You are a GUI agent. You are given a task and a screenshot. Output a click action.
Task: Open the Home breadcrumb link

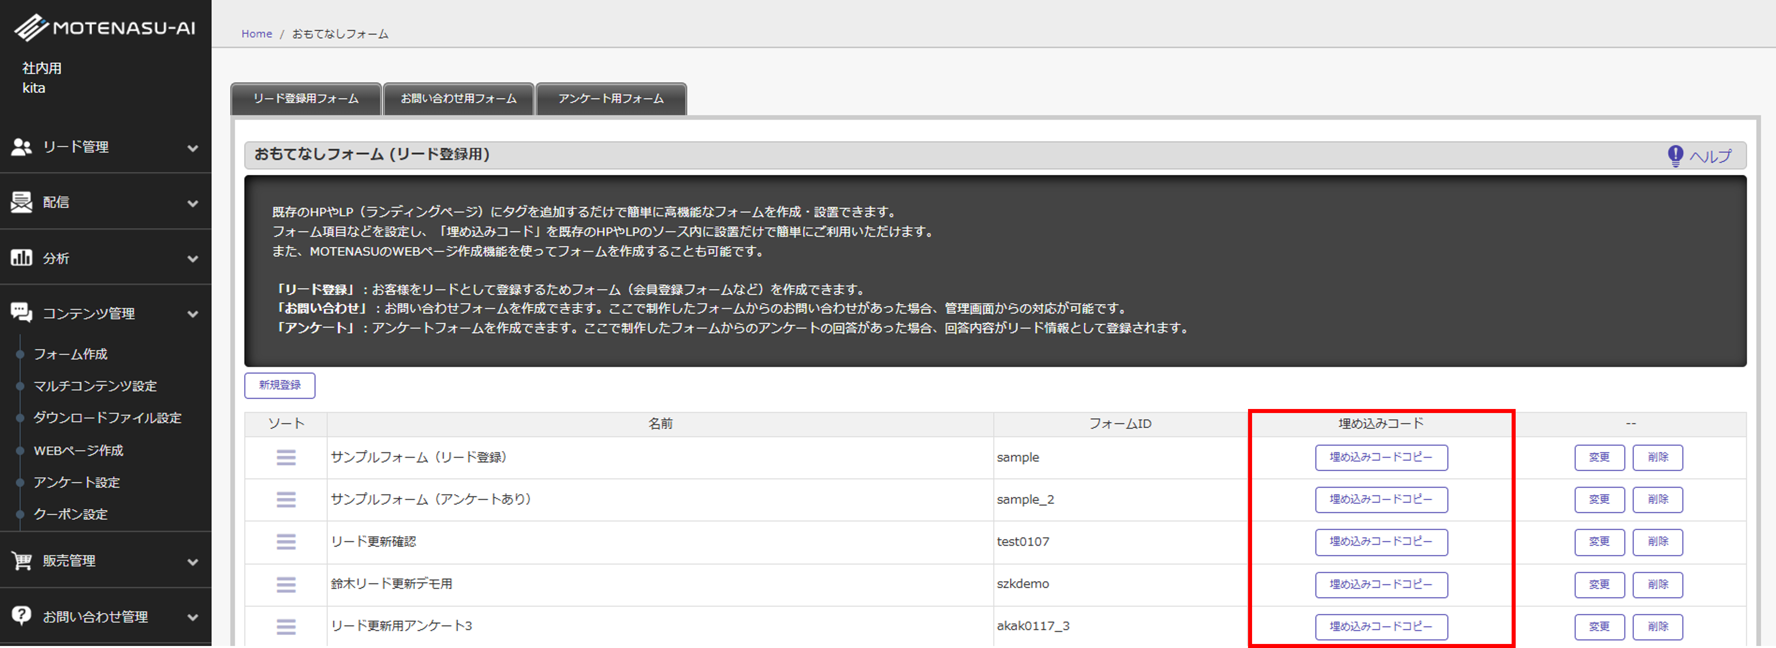tap(256, 34)
